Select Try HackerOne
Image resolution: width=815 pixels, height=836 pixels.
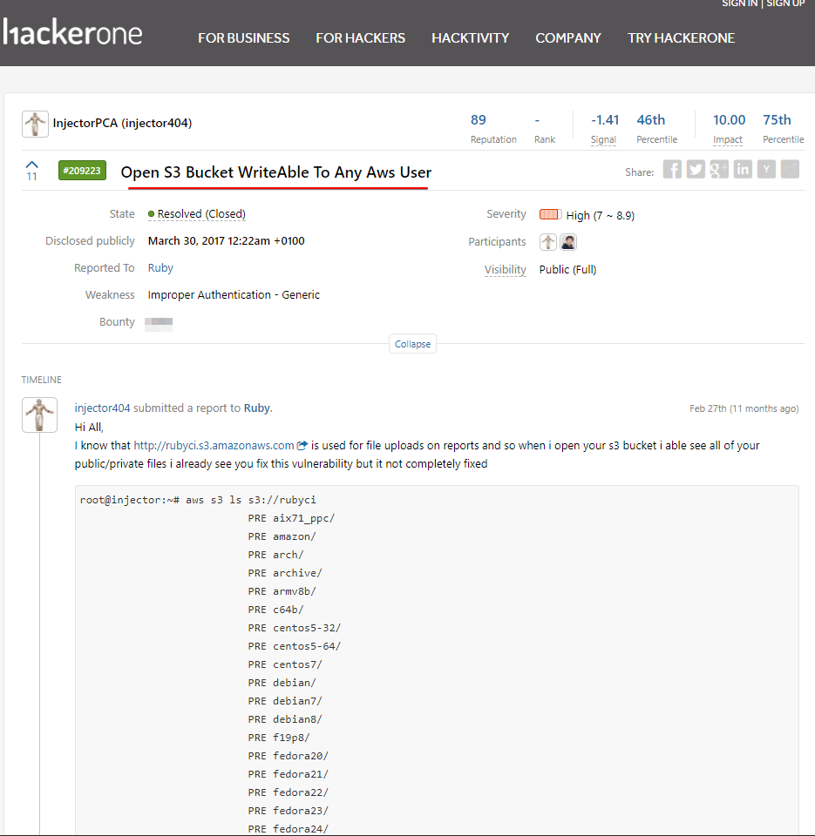[681, 37]
